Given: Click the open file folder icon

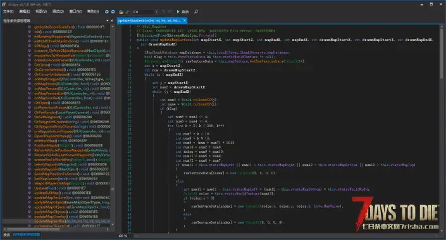Looking at the screenshot, I should tap(121, 11).
